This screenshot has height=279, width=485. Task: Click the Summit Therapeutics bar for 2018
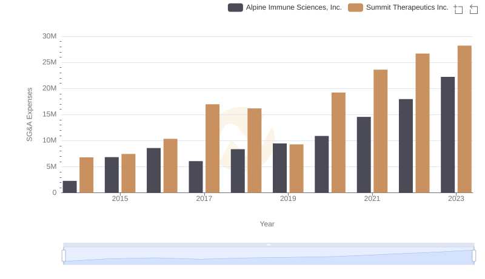pos(255,151)
